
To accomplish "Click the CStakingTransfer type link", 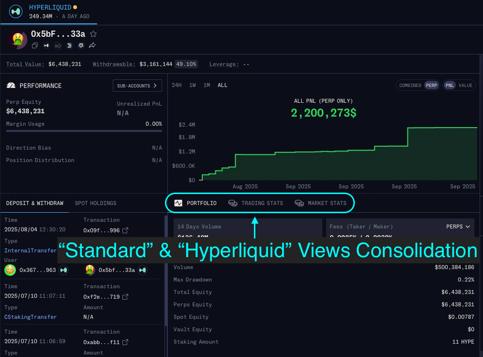I will pyautogui.click(x=30, y=317).
